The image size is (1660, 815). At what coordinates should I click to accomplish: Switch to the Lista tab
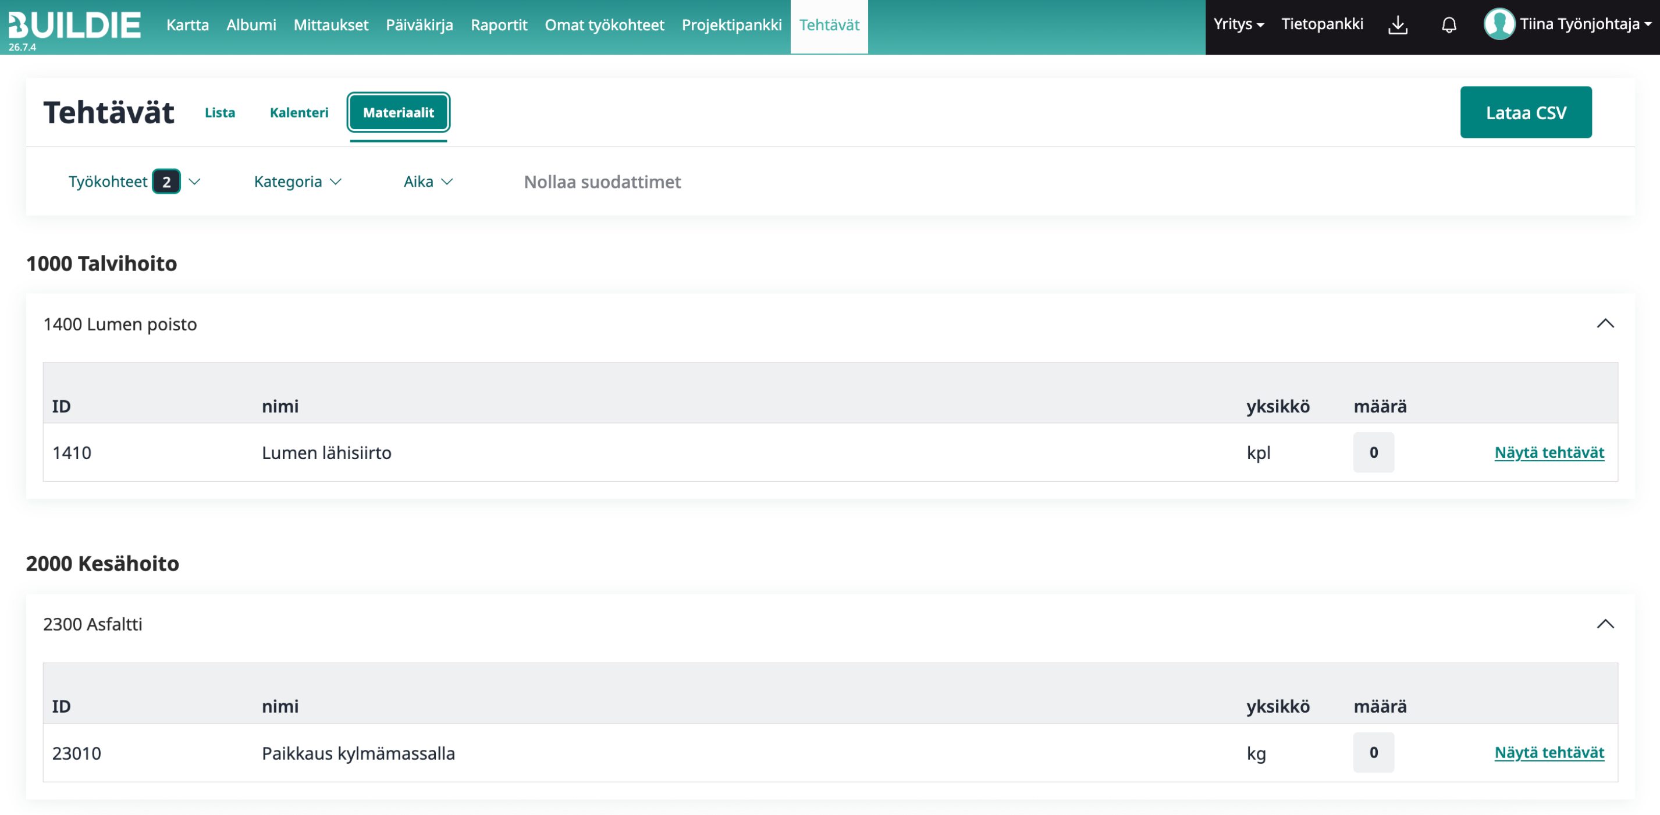click(x=220, y=113)
